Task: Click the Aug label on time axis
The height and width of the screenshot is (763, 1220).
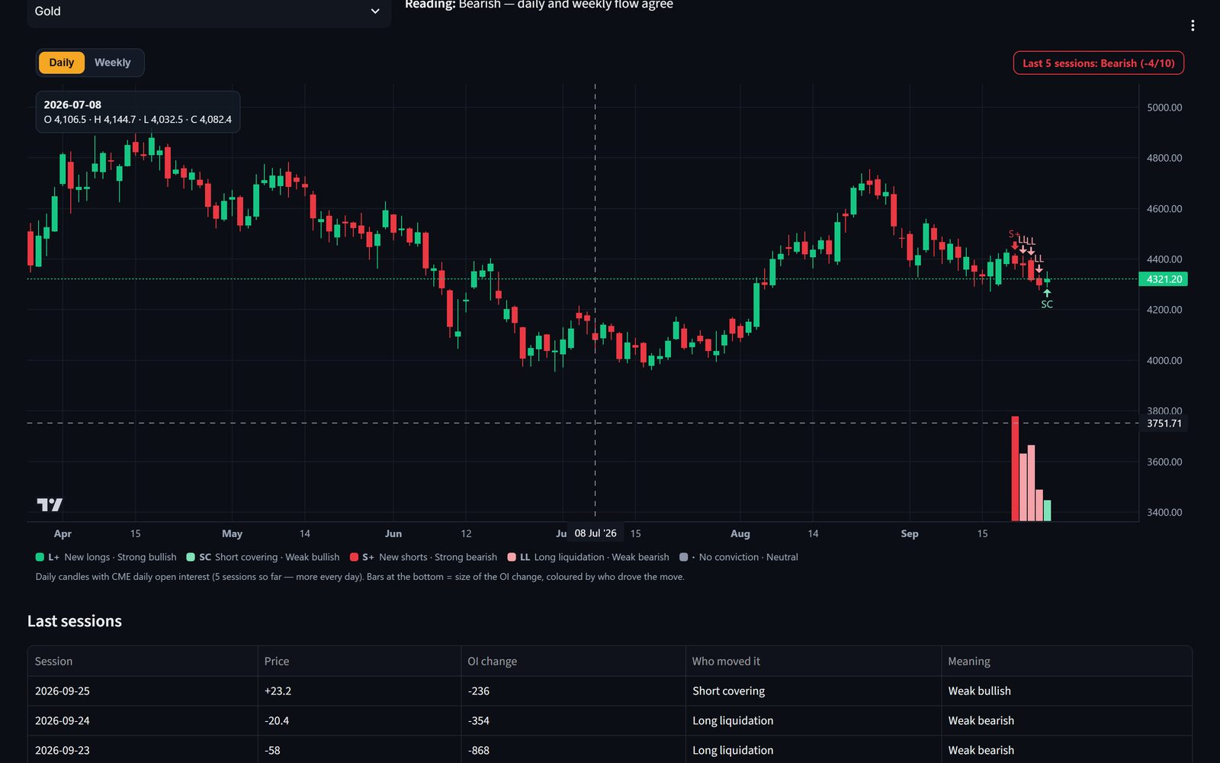Action: click(740, 534)
